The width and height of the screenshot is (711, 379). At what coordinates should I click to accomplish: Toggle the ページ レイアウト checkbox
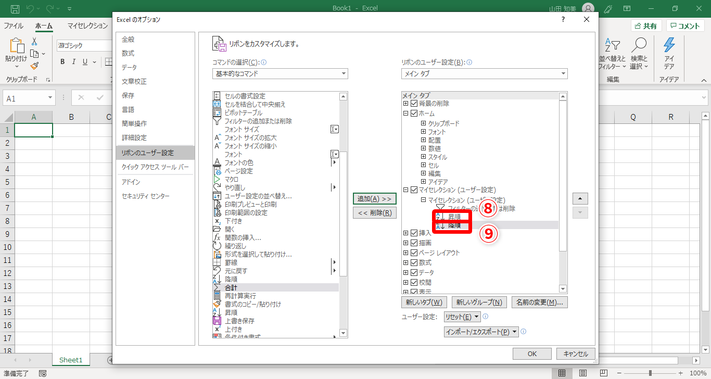tap(414, 252)
